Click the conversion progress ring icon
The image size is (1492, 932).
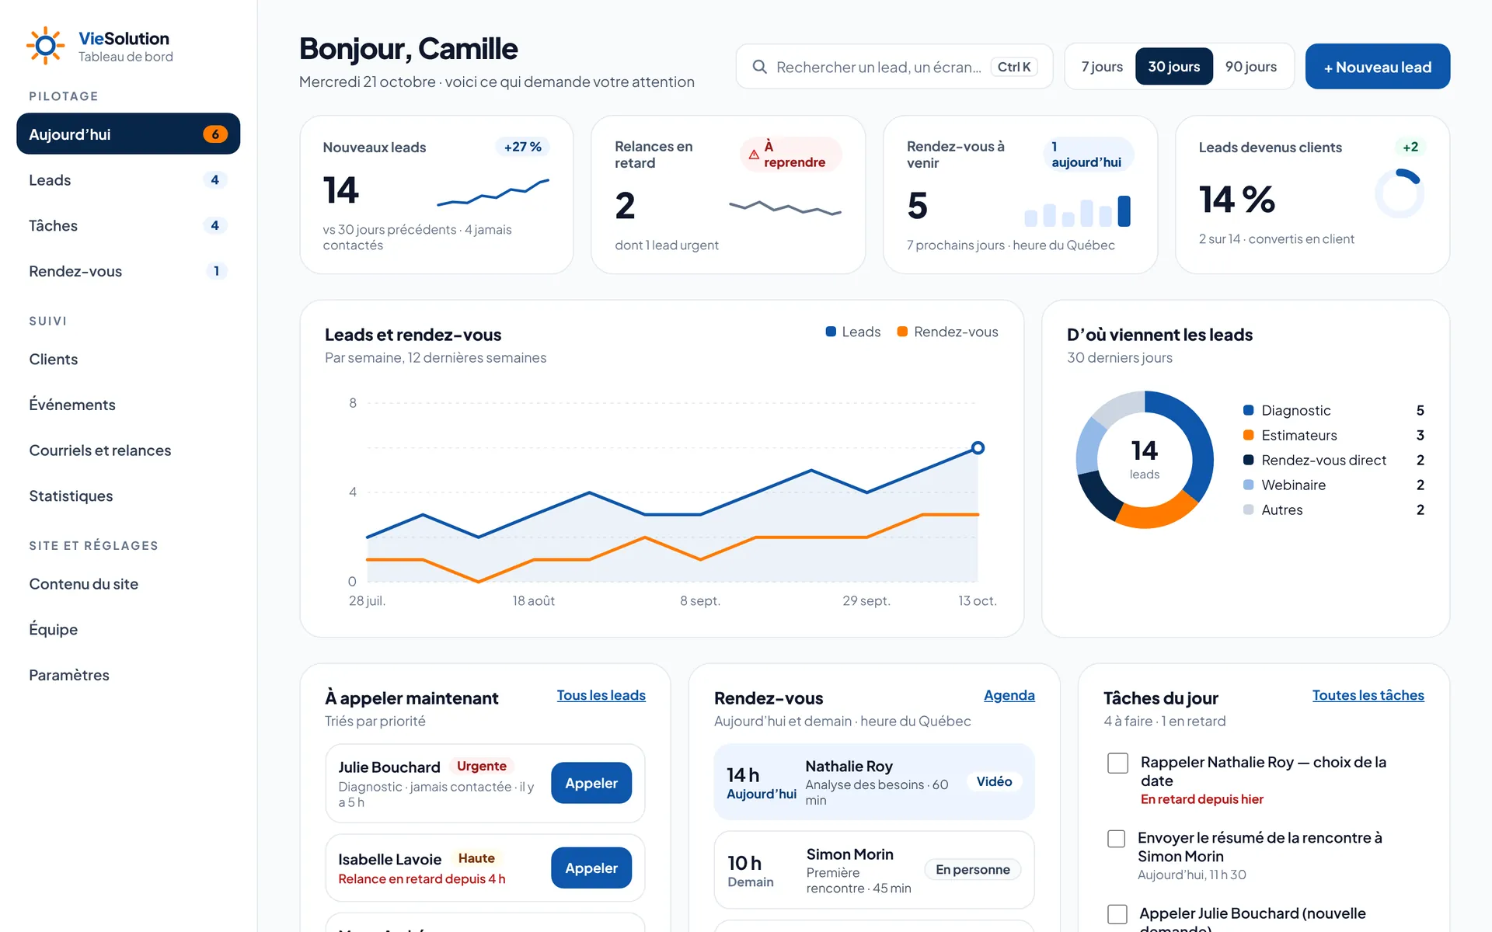click(x=1400, y=193)
